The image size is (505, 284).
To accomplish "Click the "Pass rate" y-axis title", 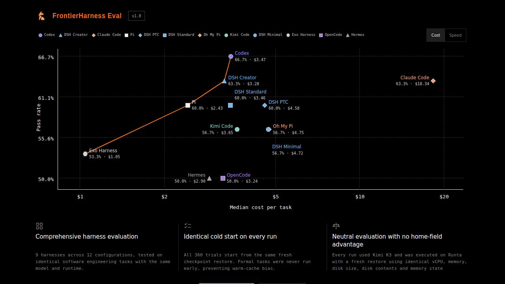I will tap(39, 118).
